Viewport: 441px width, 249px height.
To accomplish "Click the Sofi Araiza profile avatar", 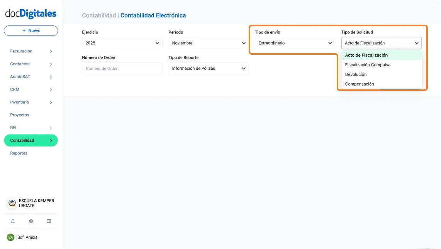I will point(11,237).
